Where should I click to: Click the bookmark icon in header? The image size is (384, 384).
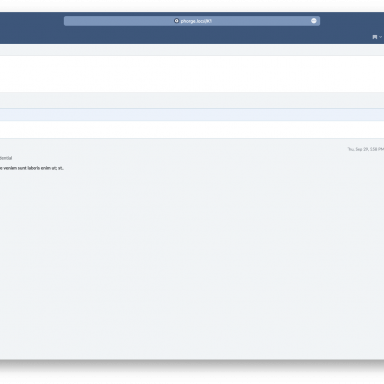point(375,37)
